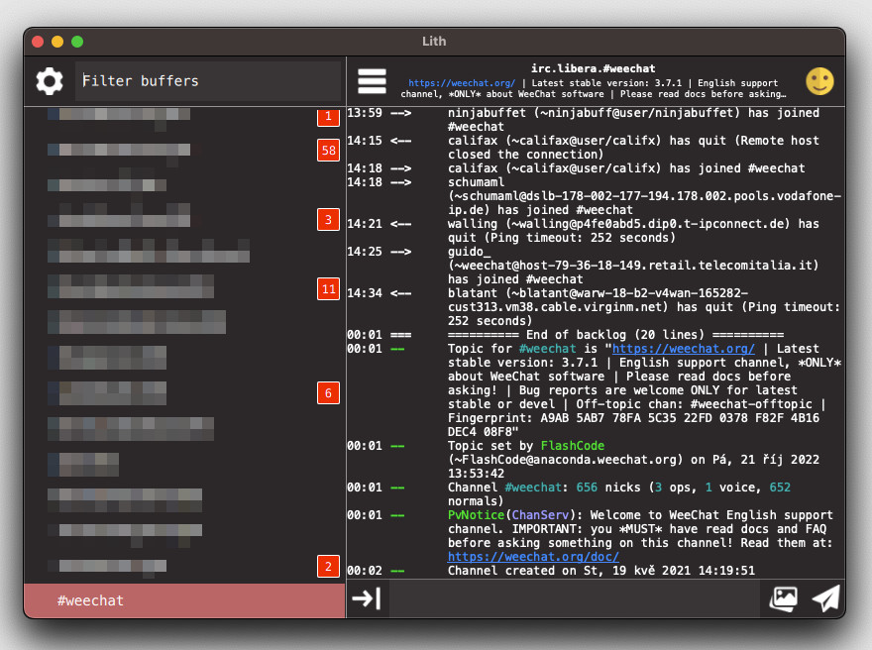Select the buffer with unread badge 3

(184, 220)
